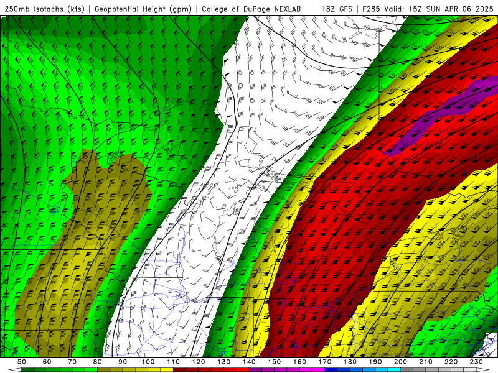Click the "18Z GFS" model run label

pos(337,9)
